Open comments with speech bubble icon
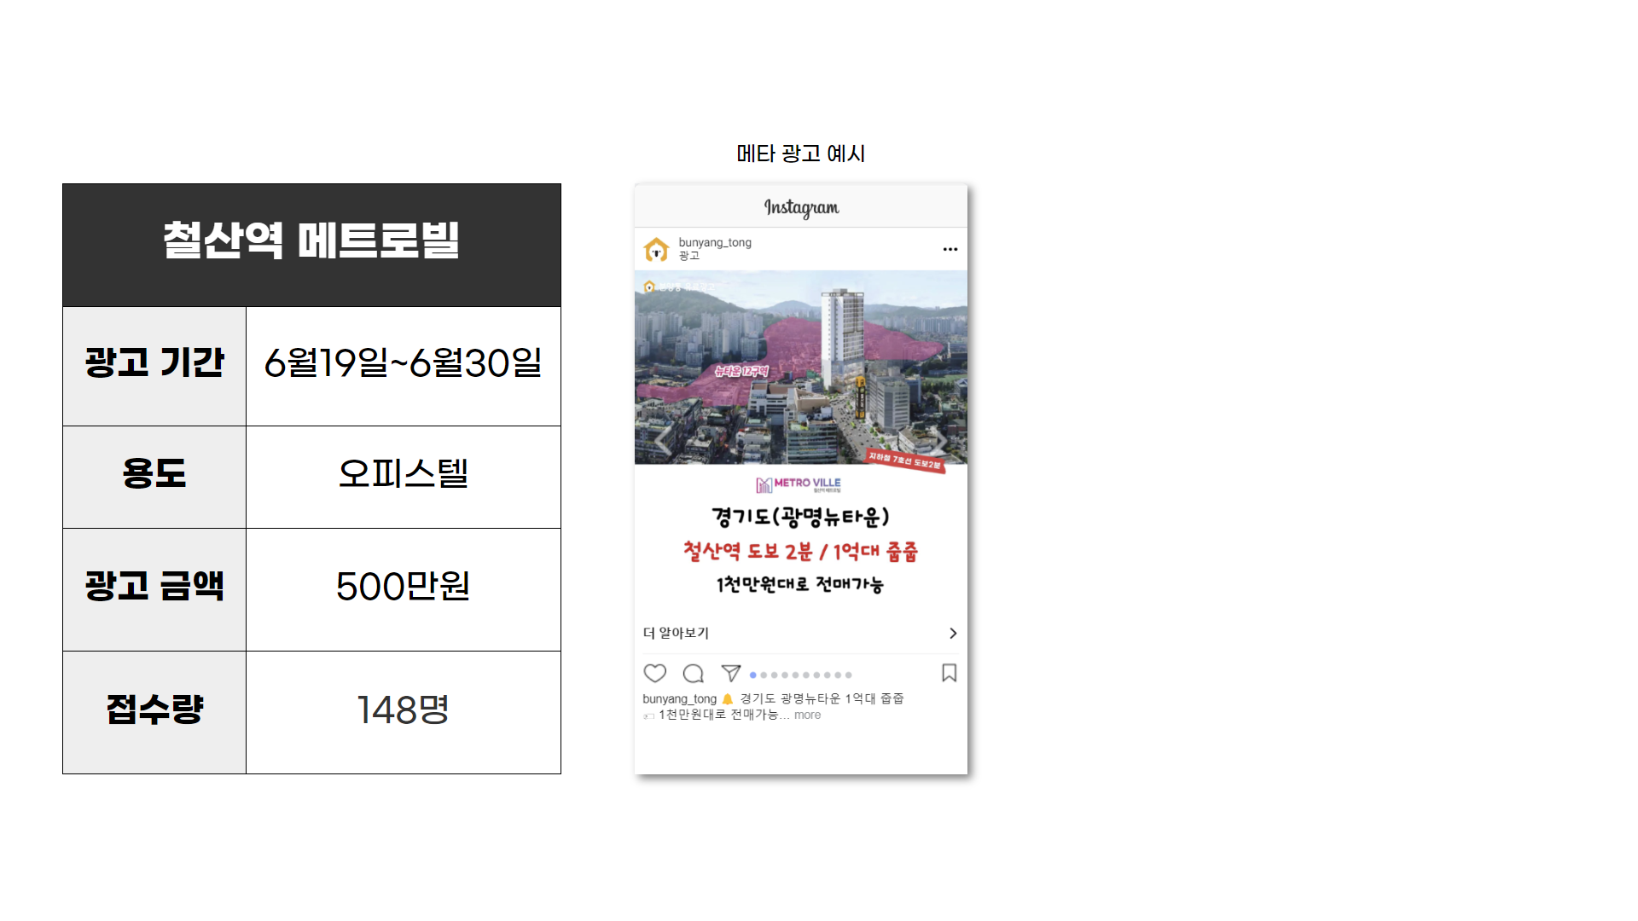The width and height of the screenshot is (1638, 921). (694, 674)
